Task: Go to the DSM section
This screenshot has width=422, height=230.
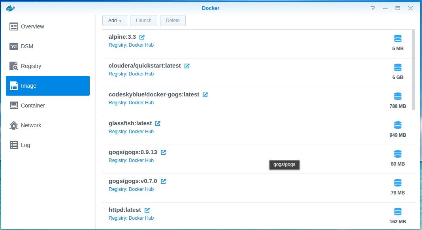Action: [48, 46]
